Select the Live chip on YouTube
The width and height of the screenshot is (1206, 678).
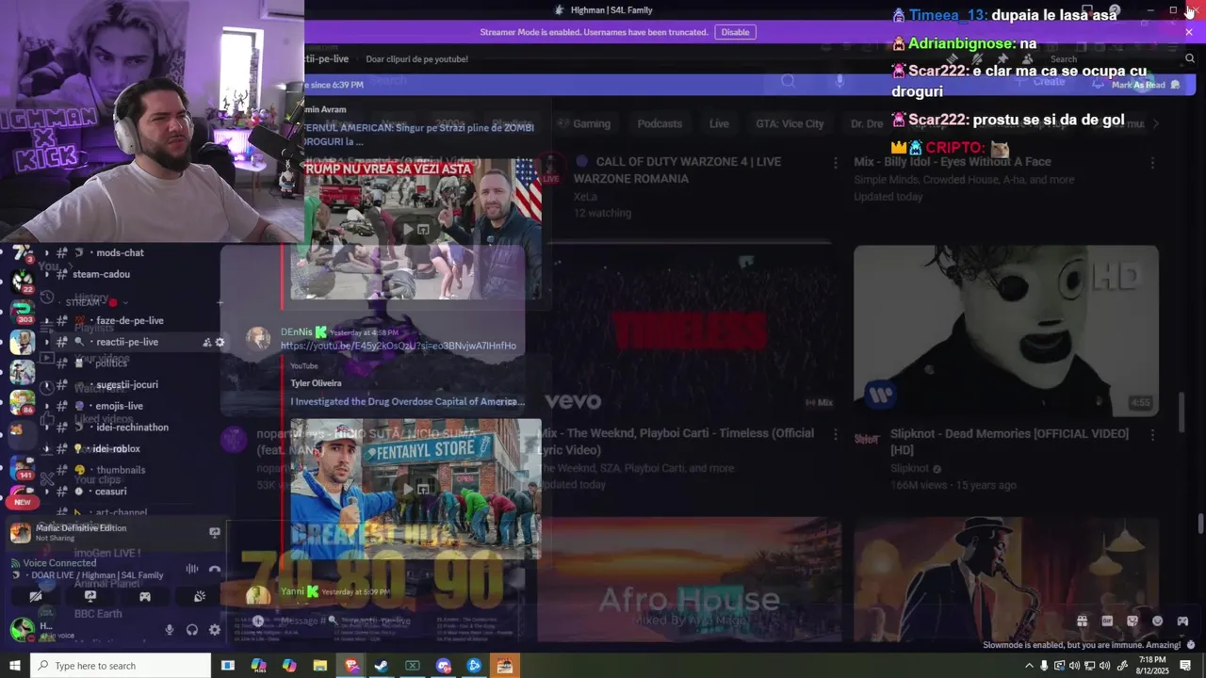coord(719,123)
